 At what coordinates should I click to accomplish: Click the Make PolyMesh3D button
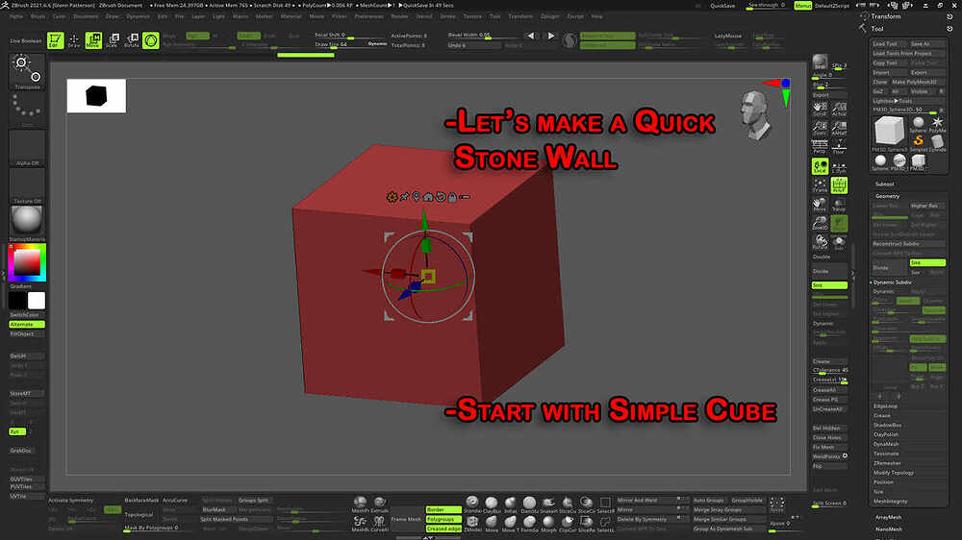coord(918,82)
